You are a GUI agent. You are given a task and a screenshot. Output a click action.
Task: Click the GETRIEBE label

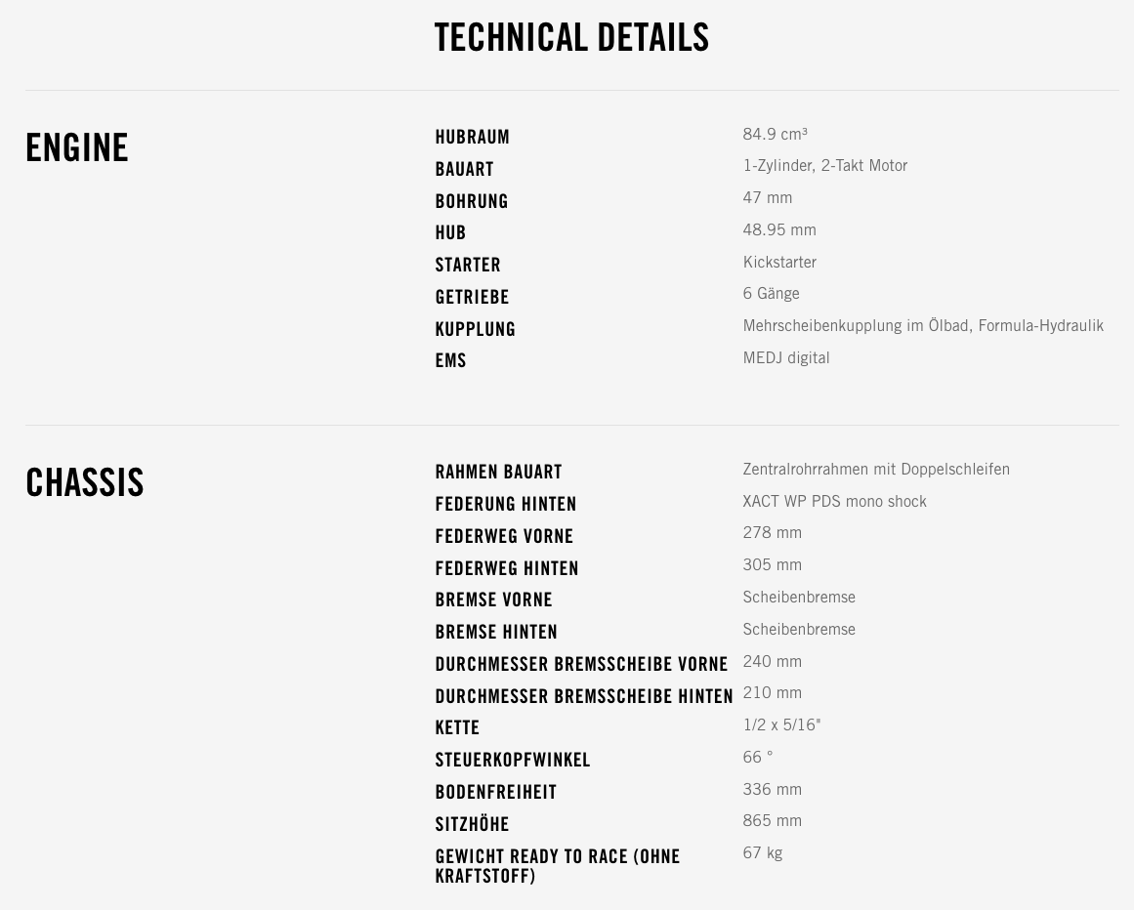click(x=472, y=298)
